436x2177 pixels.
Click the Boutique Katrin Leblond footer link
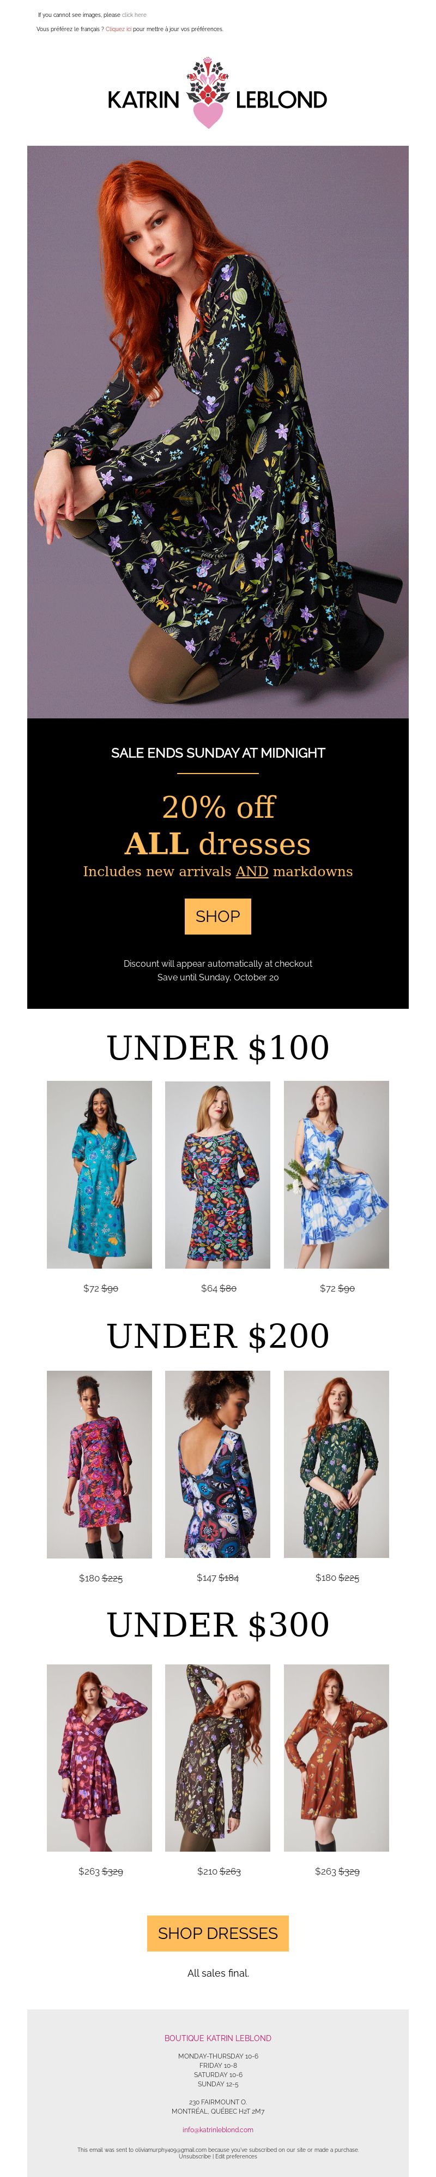click(x=217, y=2038)
